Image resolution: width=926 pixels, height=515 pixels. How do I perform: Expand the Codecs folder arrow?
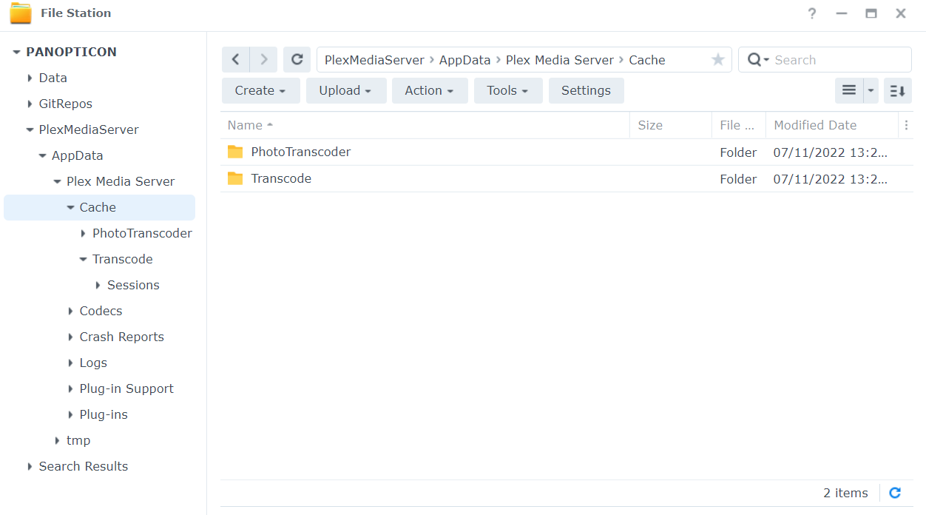click(71, 311)
